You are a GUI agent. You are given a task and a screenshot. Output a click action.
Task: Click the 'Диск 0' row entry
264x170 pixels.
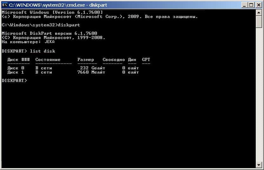16,68
